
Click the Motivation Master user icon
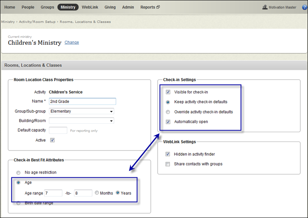tap(265, 7)
